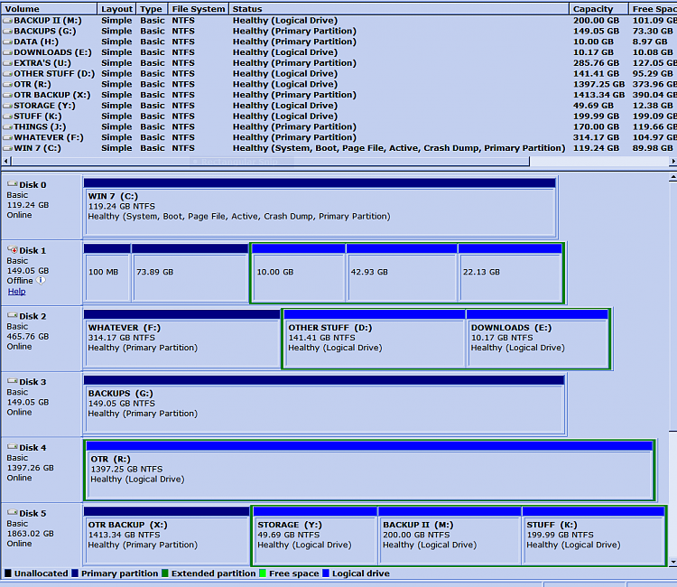Click the Disk 2 disk icon
Screen dimensions: 677x587
point(12,315)
